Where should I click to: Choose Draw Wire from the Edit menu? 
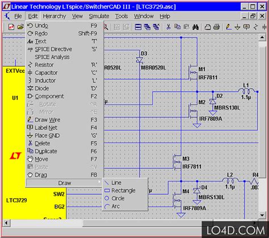pos(64,120)
